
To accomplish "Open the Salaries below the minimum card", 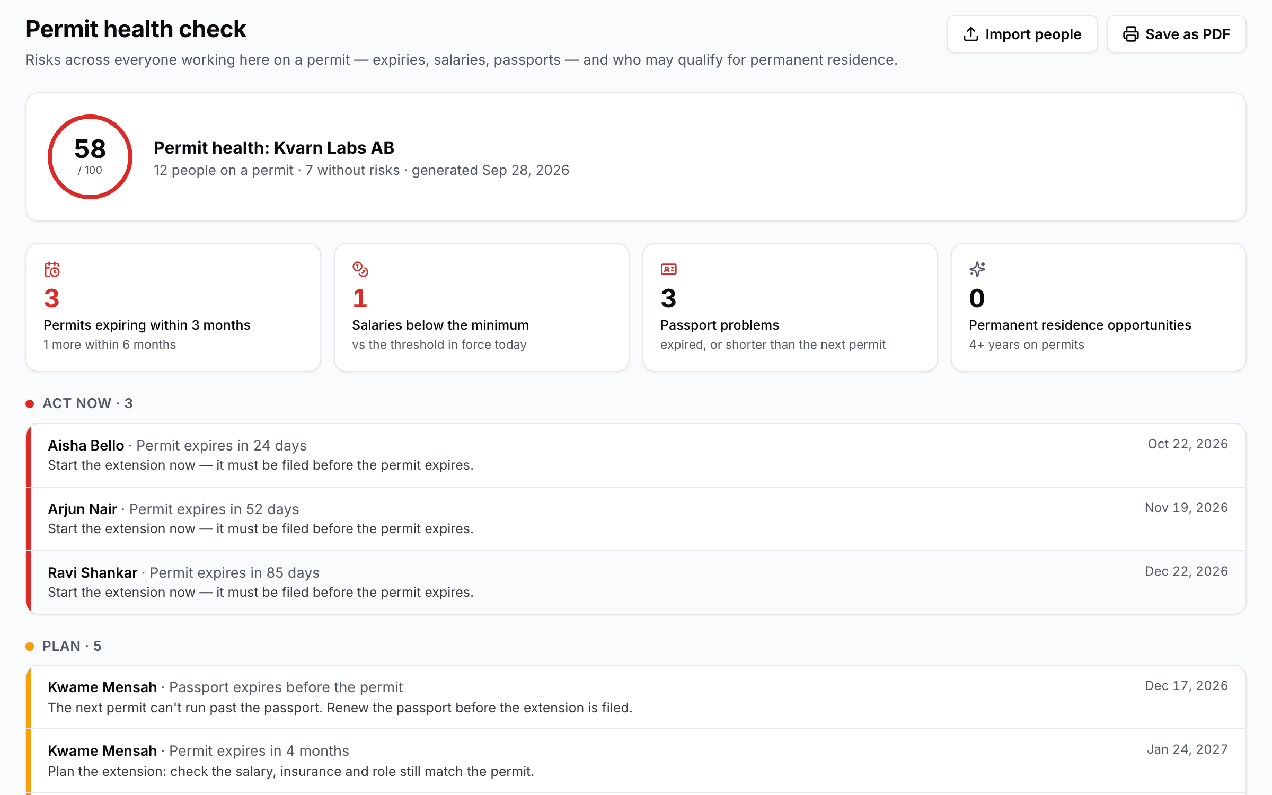I will pyautogui.click(x=482, y=307).
